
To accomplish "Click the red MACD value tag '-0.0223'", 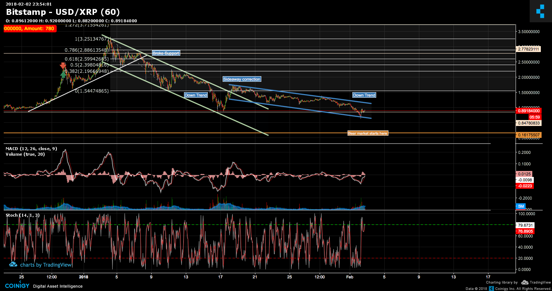I will coord(524,186).
